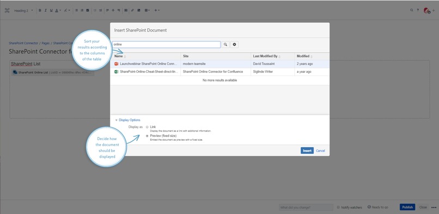439x214 pixels.
Task: Click the editor search icon
Action: [412, 10]
